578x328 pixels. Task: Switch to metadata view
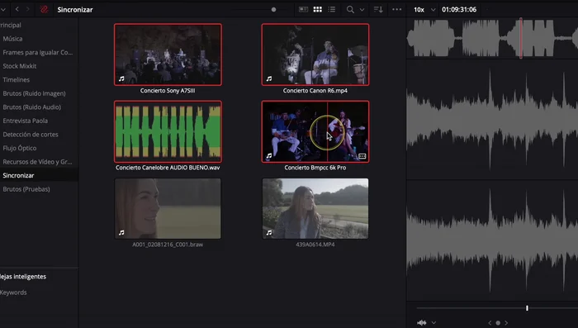click(303, 10)
